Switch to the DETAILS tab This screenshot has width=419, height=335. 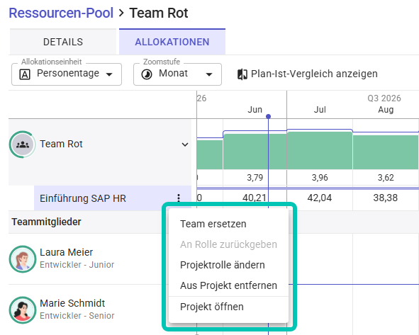tap(63, 42)
